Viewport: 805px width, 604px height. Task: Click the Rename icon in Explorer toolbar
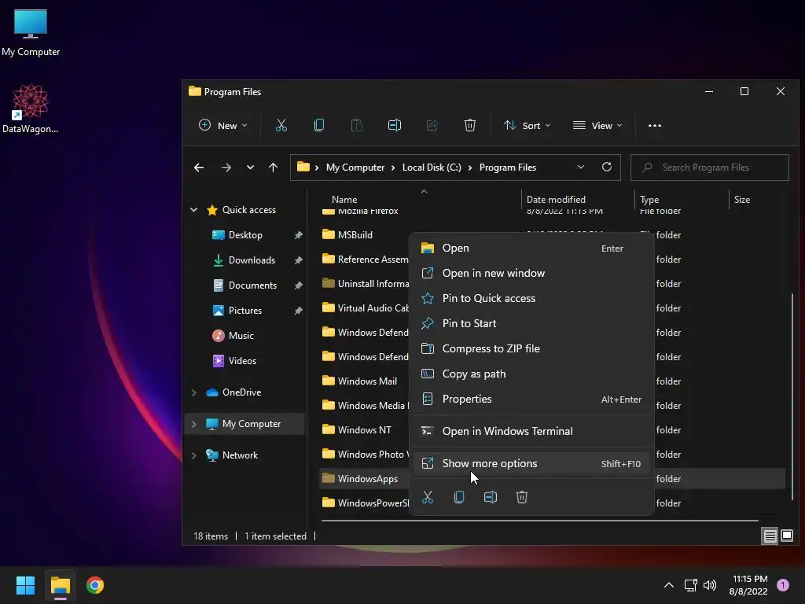(395, 125)
